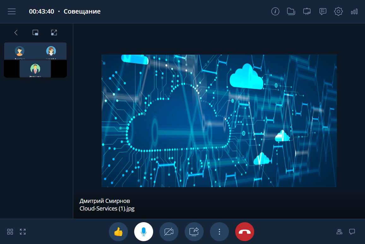365x244 pixels.
Task: Open the presentation board icon
Action: tap(307, 11)
